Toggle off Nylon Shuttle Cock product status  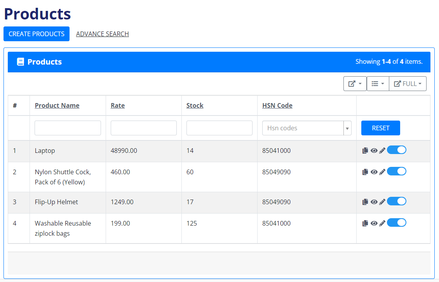tap(397, 171)
